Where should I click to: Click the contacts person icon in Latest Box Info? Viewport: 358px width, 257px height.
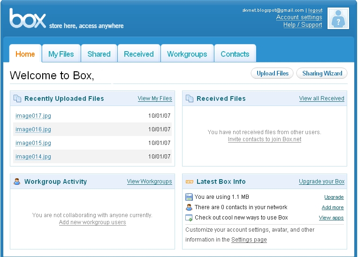[x=189, y=207]
